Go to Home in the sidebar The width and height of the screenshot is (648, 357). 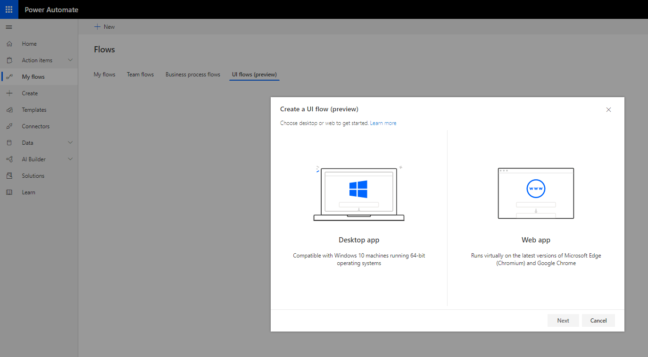(x=29, y=44)
